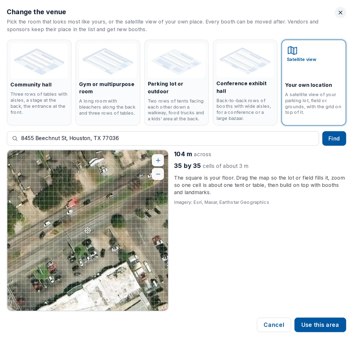Confirm with Use this area
Screen dimensions: 353x337
tap(320, 325)
